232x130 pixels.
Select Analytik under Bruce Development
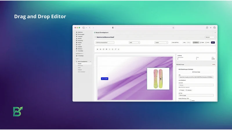point(80,70)
